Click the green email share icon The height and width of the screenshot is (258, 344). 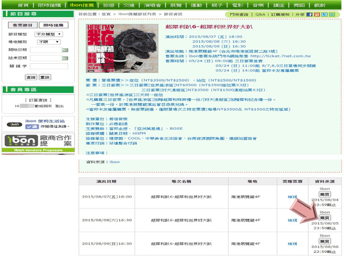(332, 15)
